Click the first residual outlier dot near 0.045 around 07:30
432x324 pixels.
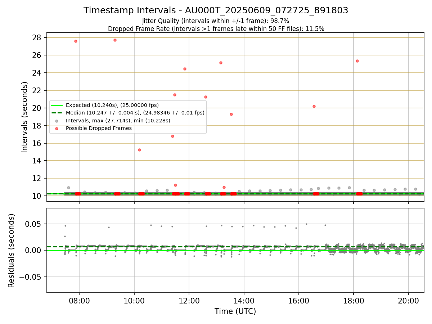point(65,226)
